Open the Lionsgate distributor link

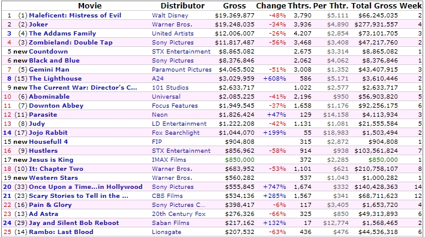[x=166, y=232]
